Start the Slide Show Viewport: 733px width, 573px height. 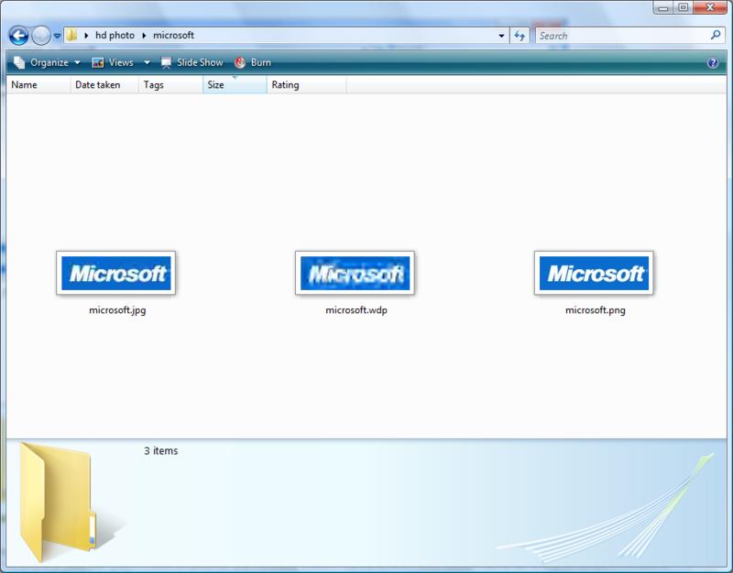point(191,62)
